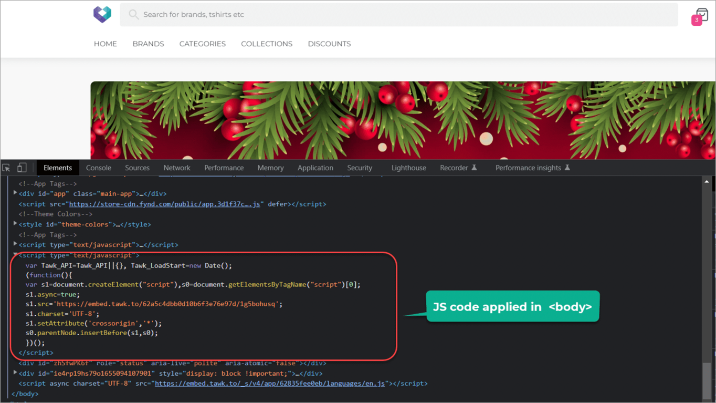The width and height of the screenshot is (716, 403).
Task: Select the s1.src embed.tawk.to line
Action: [x=154, y=304]
